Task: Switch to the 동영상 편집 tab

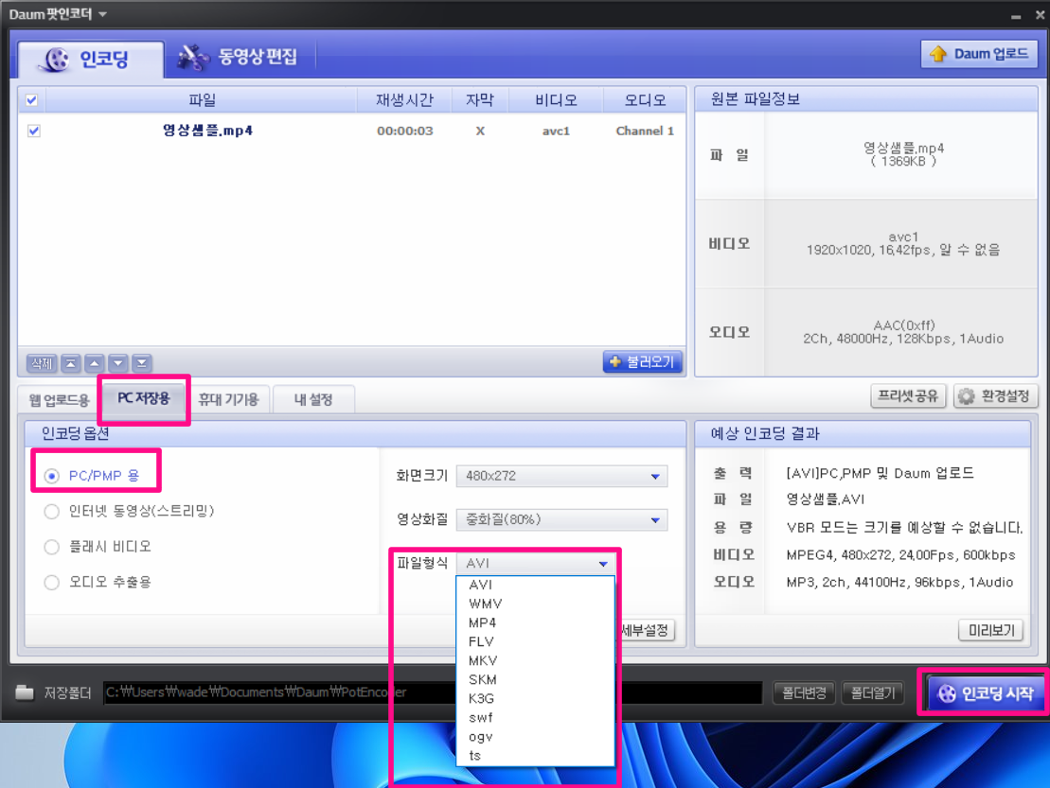Action: (x=239, y=57)
